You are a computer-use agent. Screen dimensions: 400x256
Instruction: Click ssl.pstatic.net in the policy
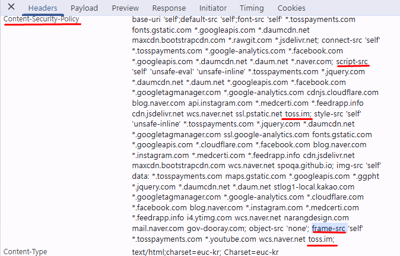(x=259, y=113)
